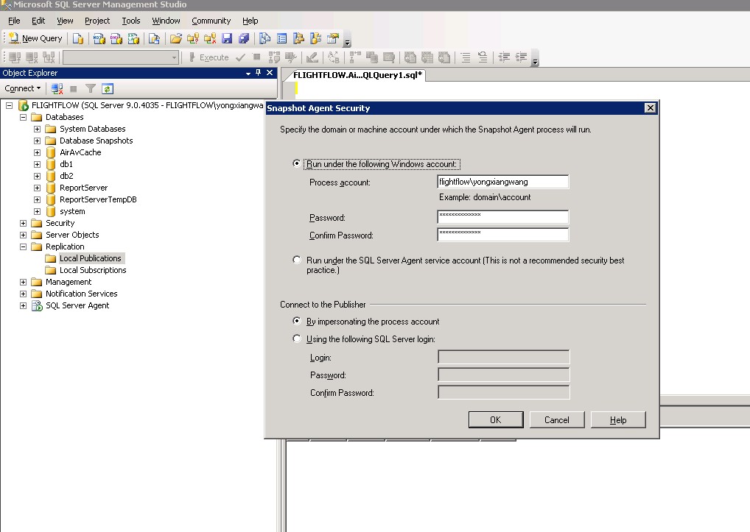The height and width of the screenshot is (532, 750).
Task: Open the Community menu
Action: [211, 21]
